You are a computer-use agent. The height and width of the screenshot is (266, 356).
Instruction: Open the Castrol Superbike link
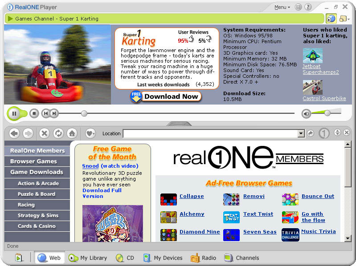(324, 98)
